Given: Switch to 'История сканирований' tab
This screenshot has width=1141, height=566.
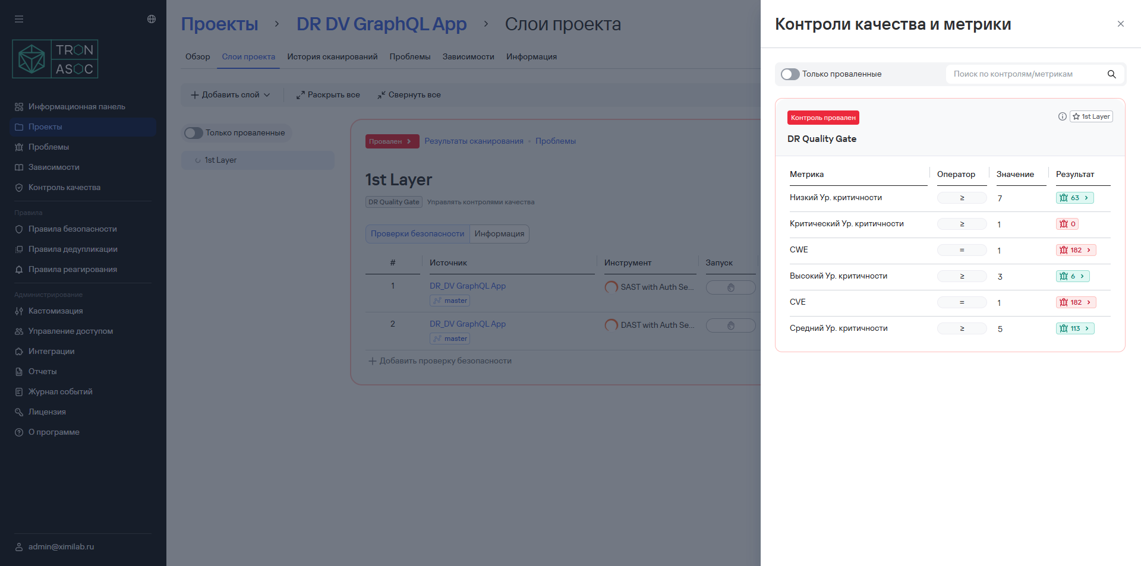Looking at the screenshot, I should click(332, 57).
